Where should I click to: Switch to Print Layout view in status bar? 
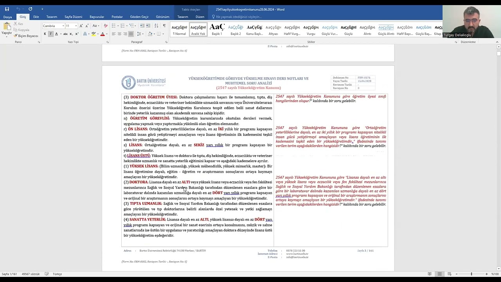pyautogui.click(x=440, y=274)
